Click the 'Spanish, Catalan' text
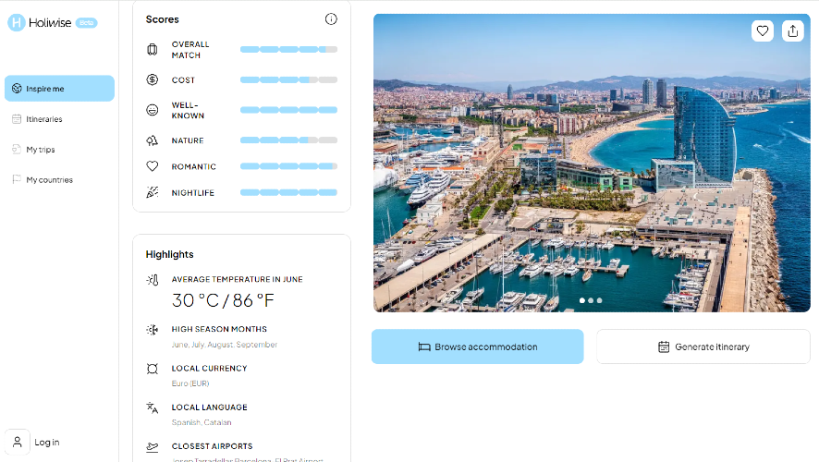This screenshot has width=819, height=462. [x=202, y=422]
